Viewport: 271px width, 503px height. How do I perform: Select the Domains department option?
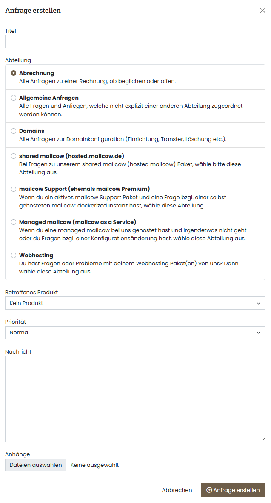13,131
